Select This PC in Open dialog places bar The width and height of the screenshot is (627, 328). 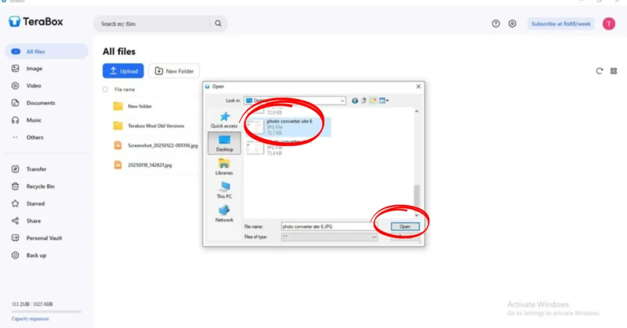224,190
